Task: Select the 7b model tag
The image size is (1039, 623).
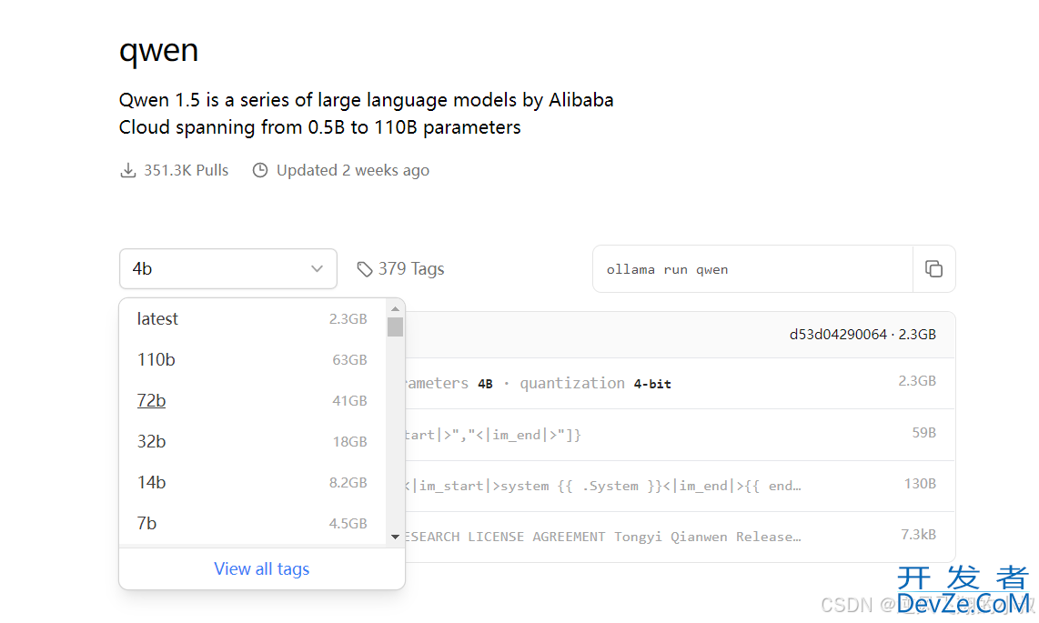Action: (252, 524)
